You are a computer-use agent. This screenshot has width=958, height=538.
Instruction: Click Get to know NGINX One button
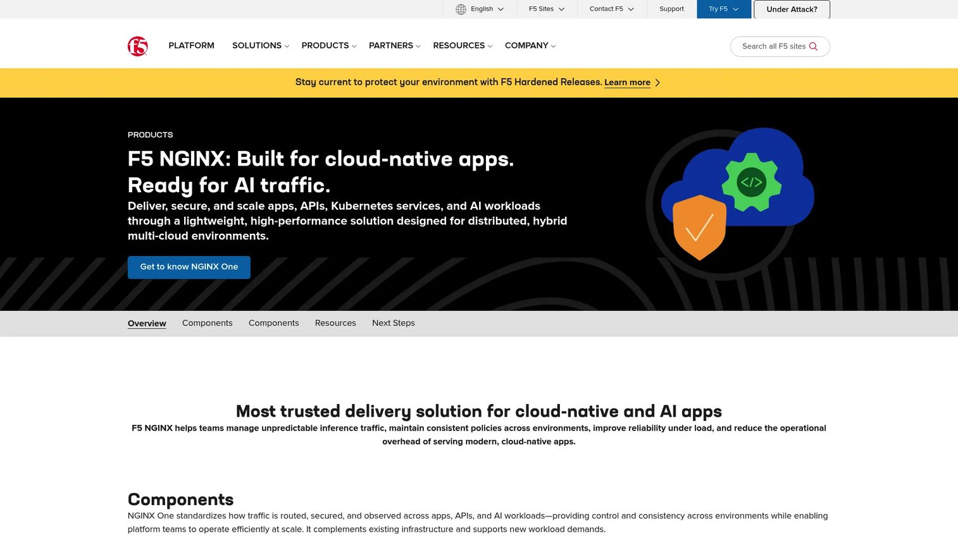click(189, 267)
